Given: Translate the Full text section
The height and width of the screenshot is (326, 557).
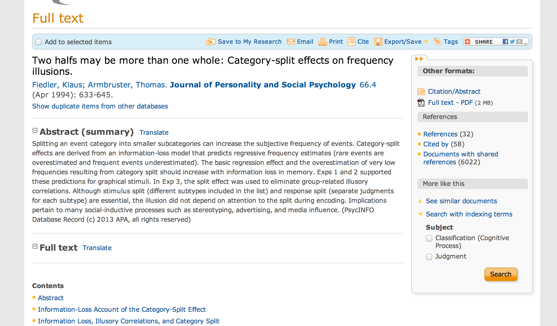Looking at the screenshot, I should pos(97,248).
